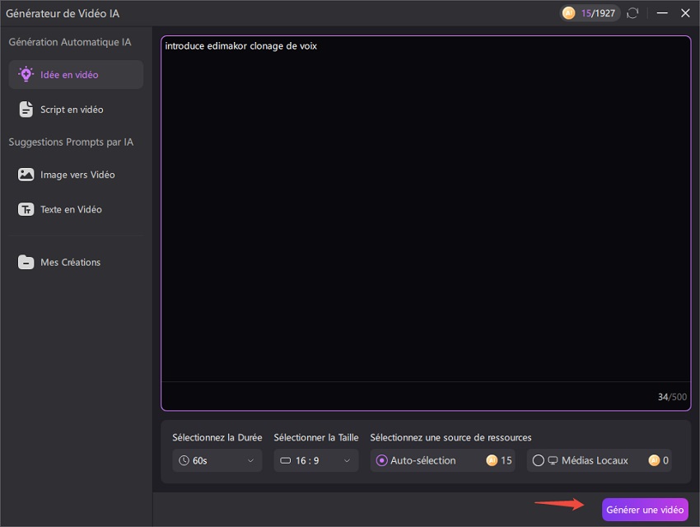Click the aspect ratio rectangle icon
The height and width of the screenshot is (527, 700).
tap(285, 460)
